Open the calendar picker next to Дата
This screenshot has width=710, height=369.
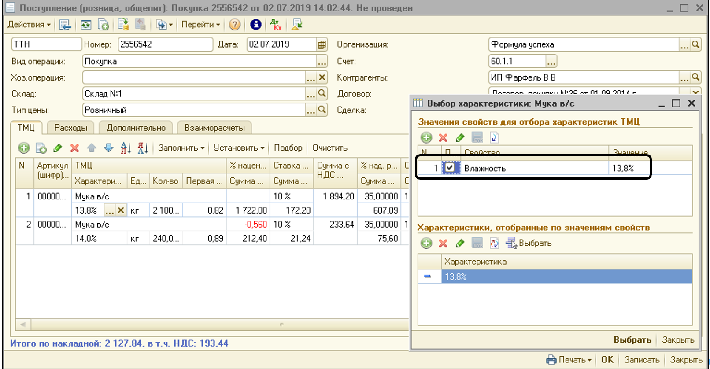pos(322,44)
